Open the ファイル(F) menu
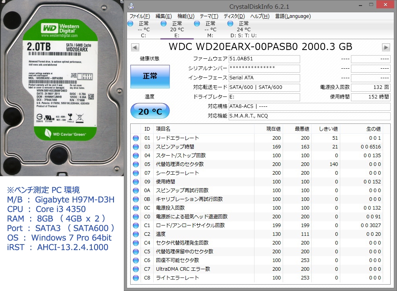 [x=140, y=16]
